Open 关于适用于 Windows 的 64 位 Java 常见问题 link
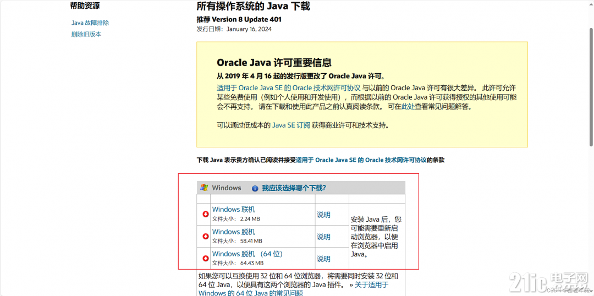The image size is (594, 296). 293,289
